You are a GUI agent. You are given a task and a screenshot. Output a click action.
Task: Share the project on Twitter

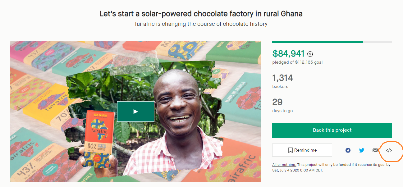pos(362,150)
